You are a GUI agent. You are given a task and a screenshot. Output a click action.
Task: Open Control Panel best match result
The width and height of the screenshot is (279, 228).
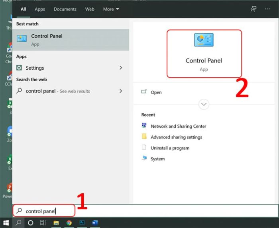click(x=71, y=40)
